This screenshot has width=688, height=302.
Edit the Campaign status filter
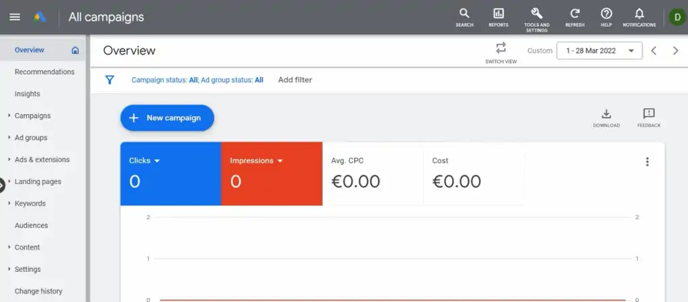pyautogui.click(x=165, y=80)
